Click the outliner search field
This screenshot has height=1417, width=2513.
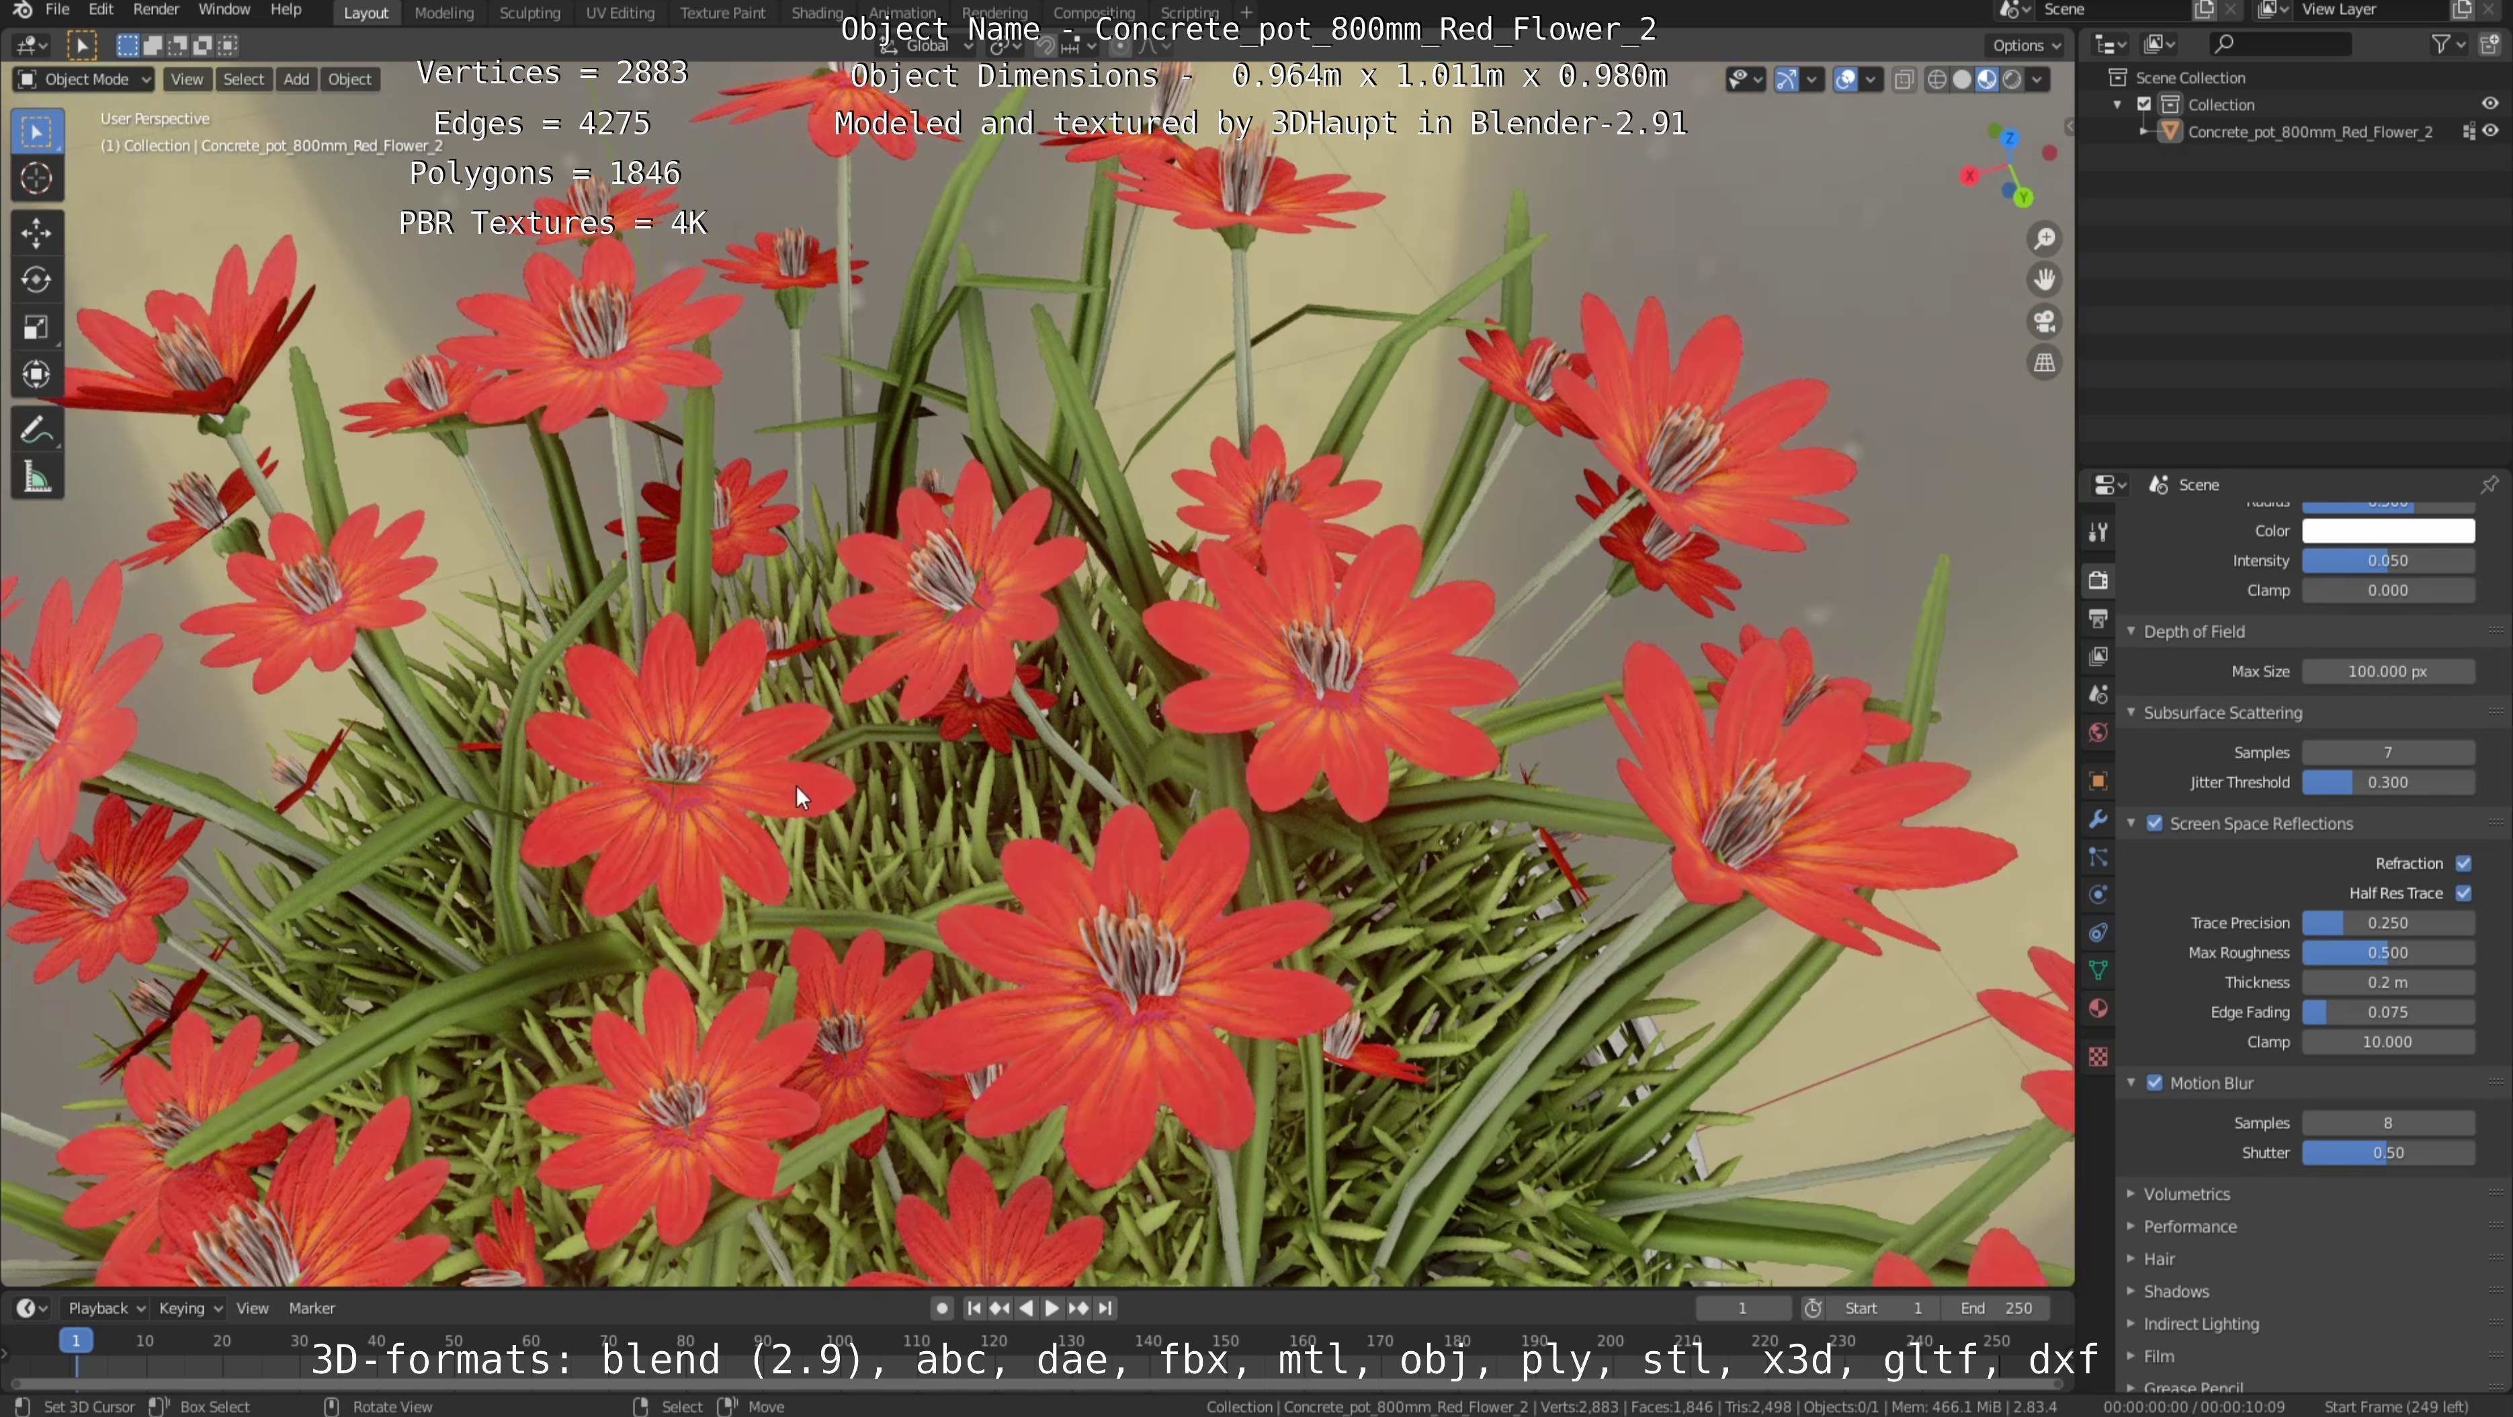(x=2280, y=44)
